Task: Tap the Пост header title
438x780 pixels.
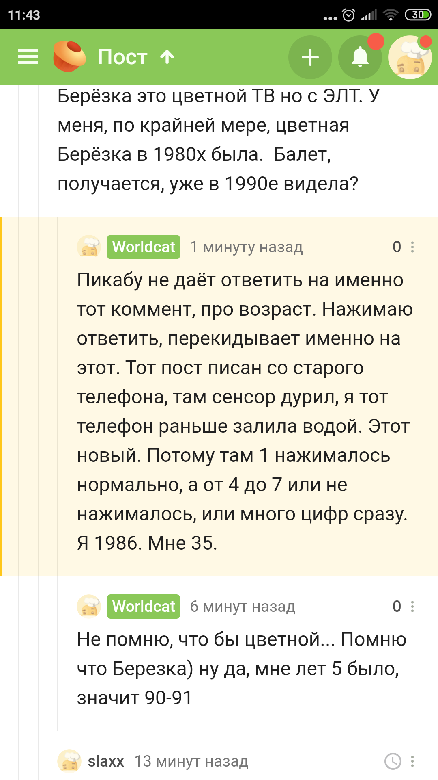Action: pyautogui.click(x=122, y=57)
